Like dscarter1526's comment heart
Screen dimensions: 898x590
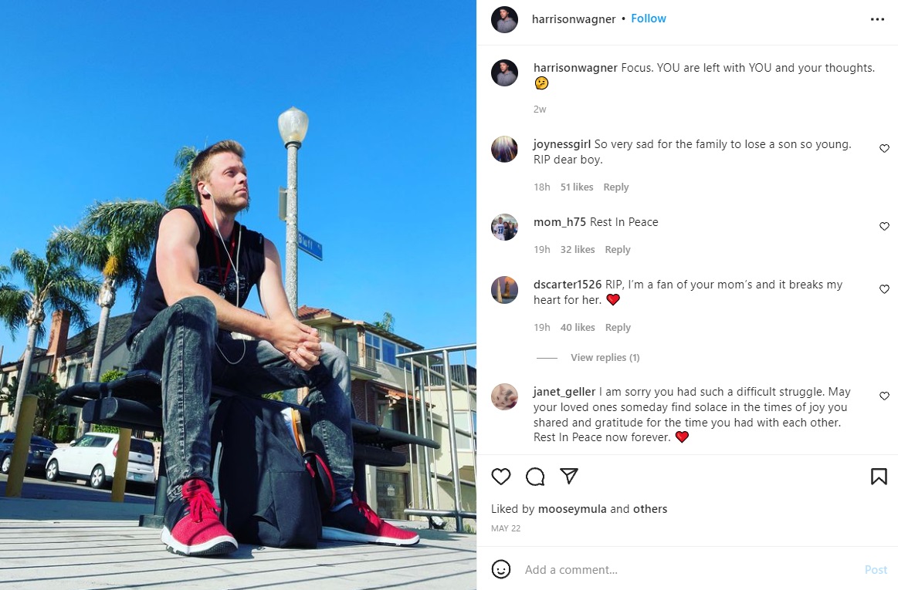click(x=883, y=289)
